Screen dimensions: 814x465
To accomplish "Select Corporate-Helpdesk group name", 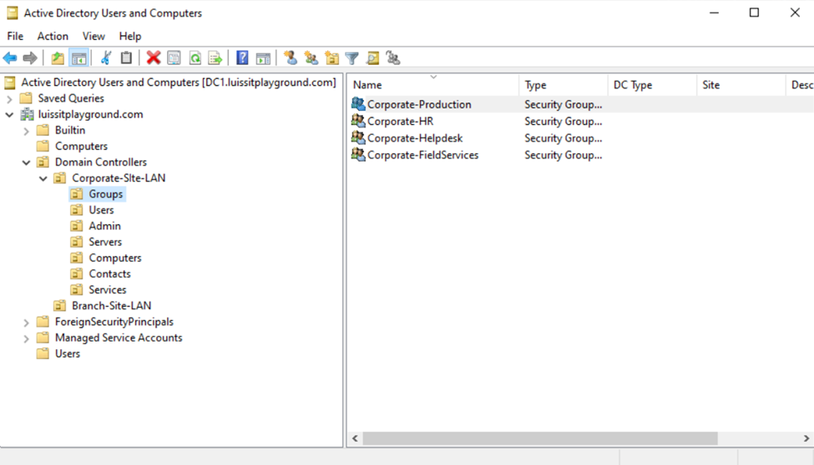I will point(415,138).
